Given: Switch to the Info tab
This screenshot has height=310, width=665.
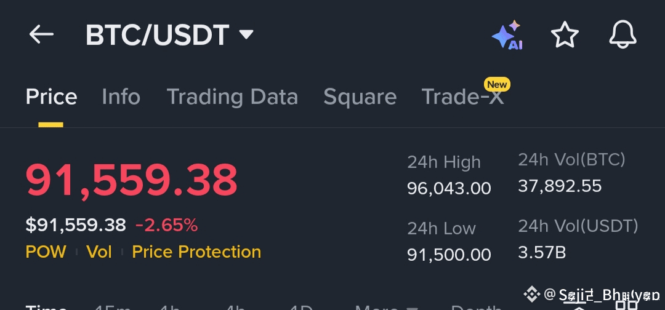Looking at the screenshot, I should [121, 97].
